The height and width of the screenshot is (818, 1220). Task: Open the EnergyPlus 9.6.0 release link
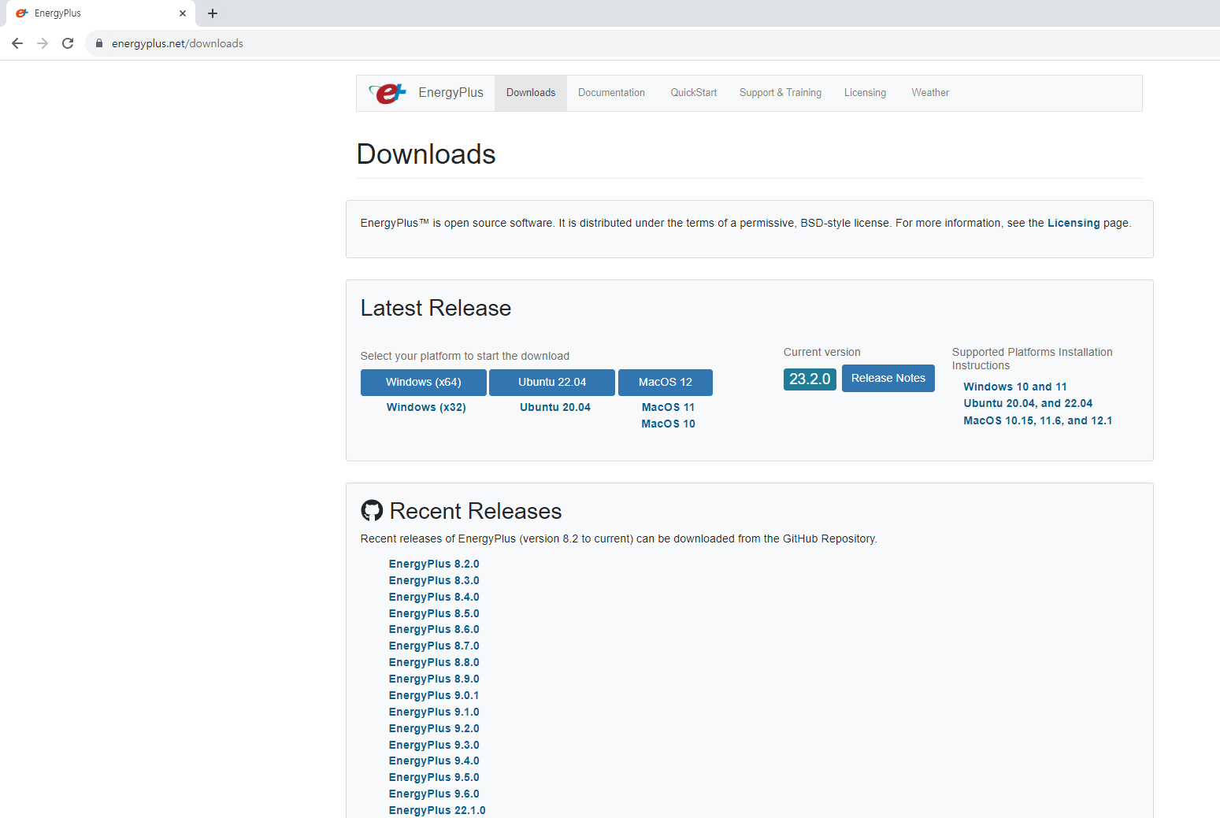(434, 794)
